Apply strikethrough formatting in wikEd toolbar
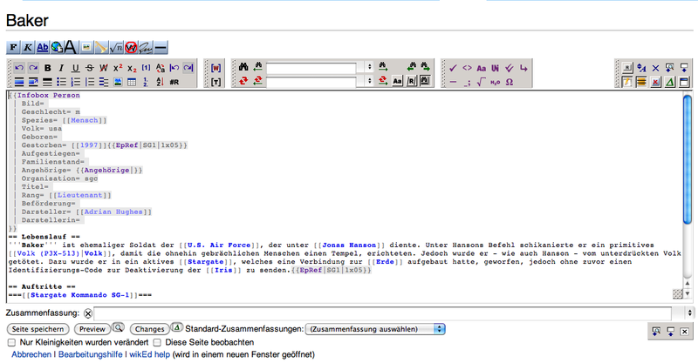This screenshot has height=363, width=698. point(91,67)
